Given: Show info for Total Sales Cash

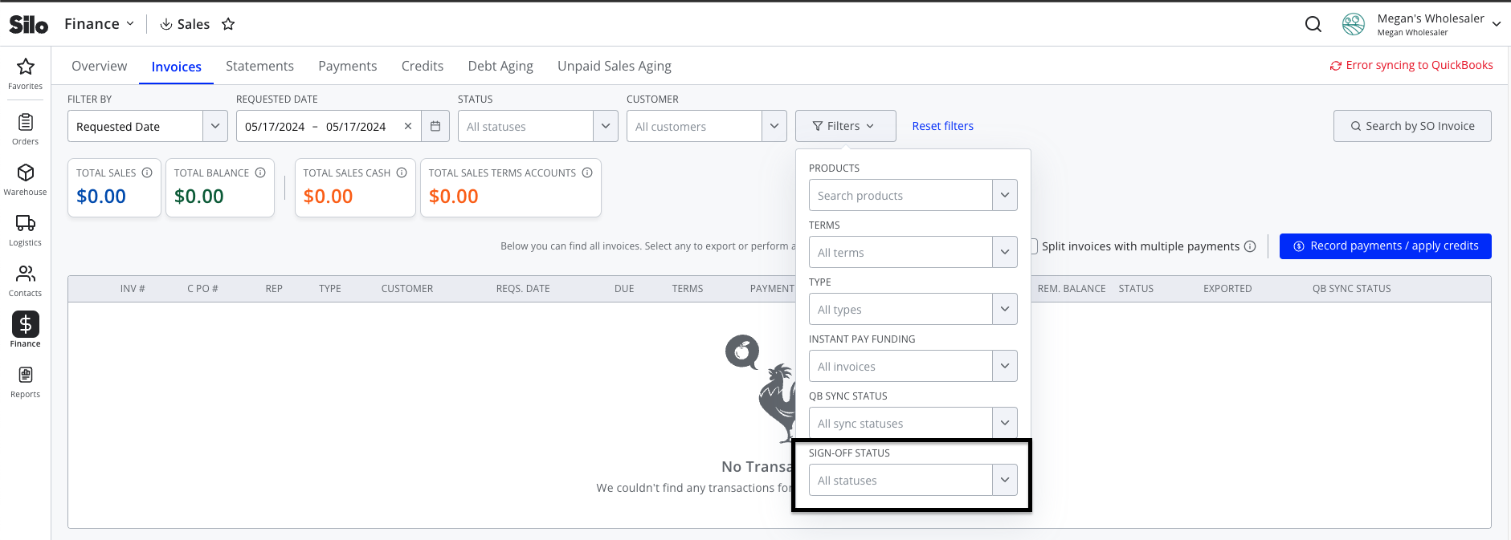Looking at the screenshot, I should point(402,173).
